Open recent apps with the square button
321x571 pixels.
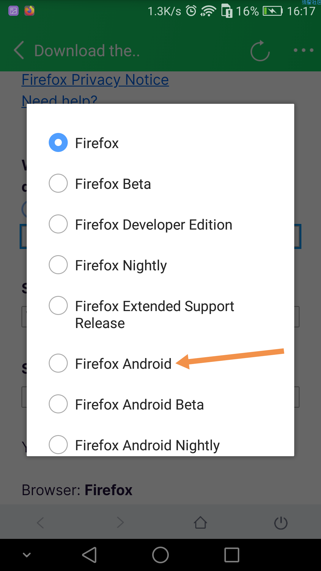pos(232,555)
